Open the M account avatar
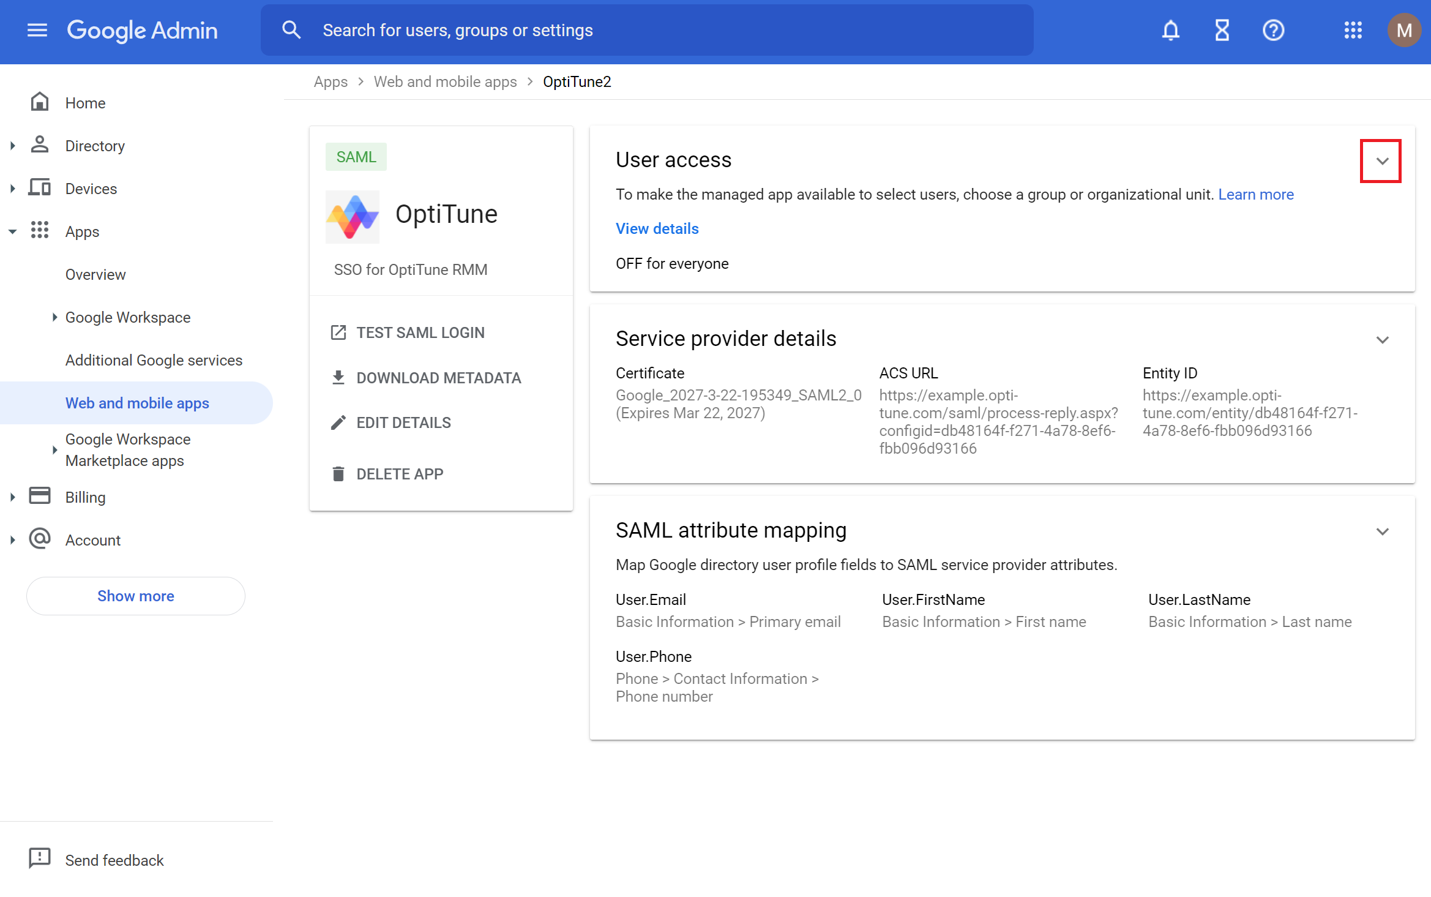 pos(1404,30)
